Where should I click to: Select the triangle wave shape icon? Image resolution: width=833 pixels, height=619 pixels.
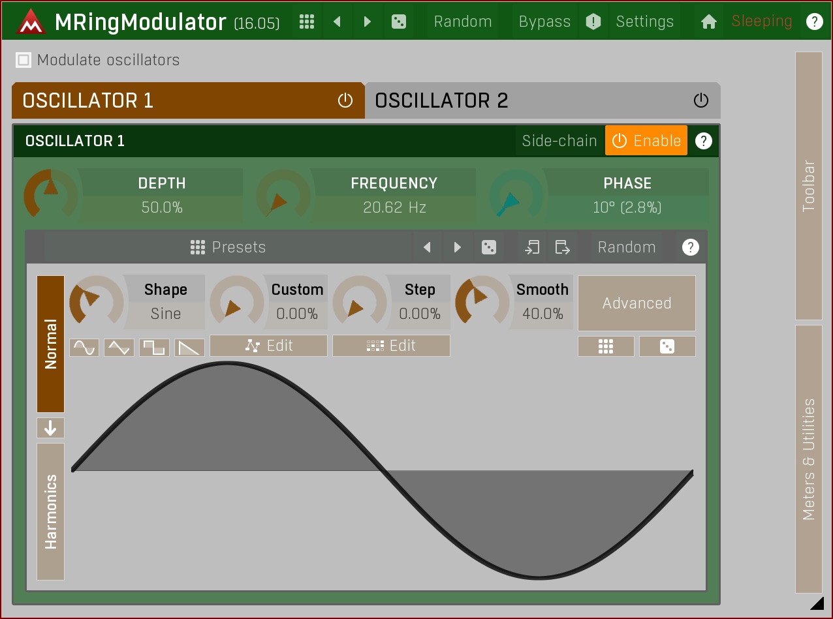(119, 348)
